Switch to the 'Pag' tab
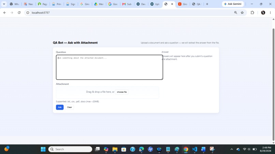 pyautogui.click(x=42, y=4)
